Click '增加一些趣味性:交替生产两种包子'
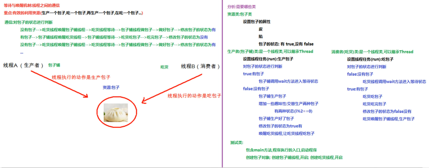Image resolution: width=429 pixels, height=168 pixels. [x=289, y=104]
